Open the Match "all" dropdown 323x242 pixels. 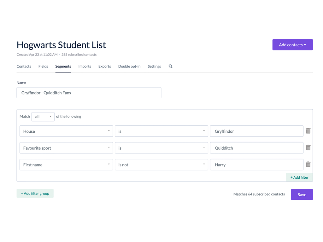[x=43, y=117]
